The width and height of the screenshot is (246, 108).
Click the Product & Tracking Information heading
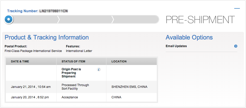click(x=47, y=37)
